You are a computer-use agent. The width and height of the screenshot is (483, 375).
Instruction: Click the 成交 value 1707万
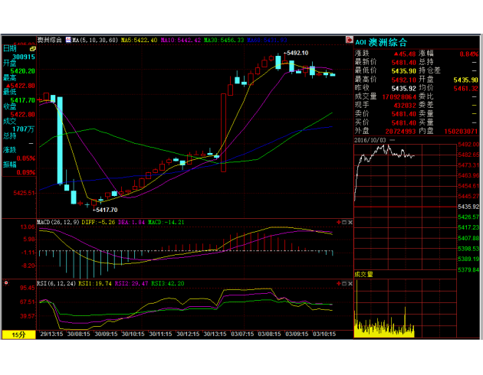click(24, 129)
